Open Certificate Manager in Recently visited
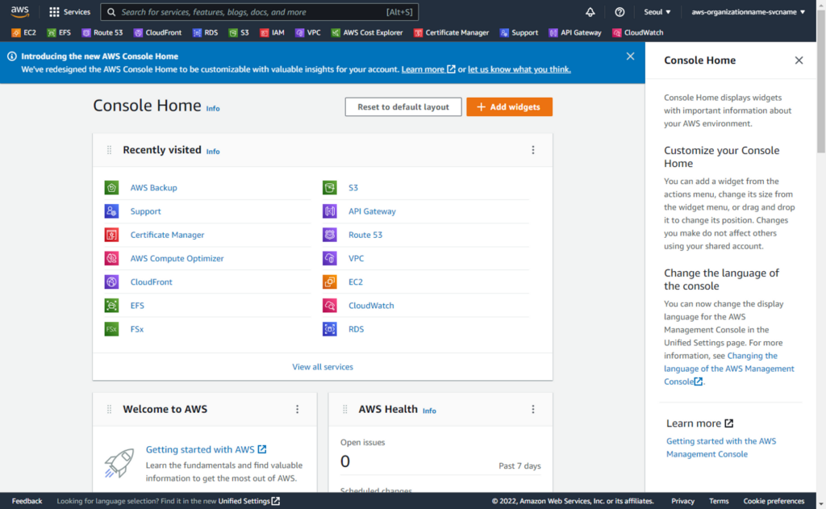 (x=168, y=235)
